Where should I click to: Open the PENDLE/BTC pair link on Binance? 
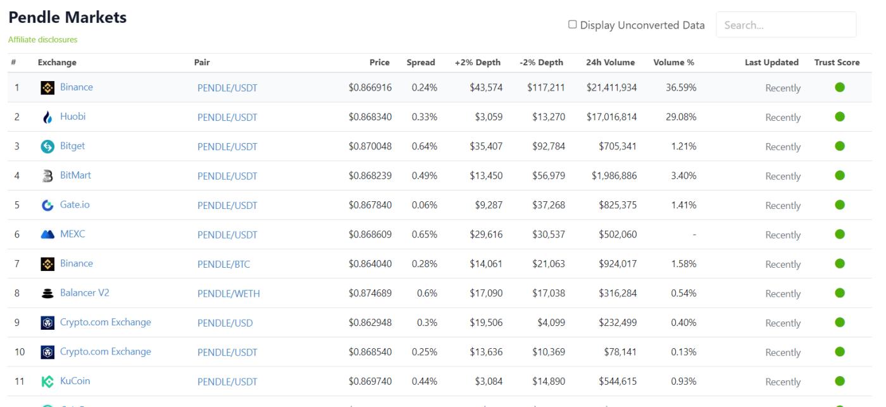pyautogui.click(x=223, y=265)
